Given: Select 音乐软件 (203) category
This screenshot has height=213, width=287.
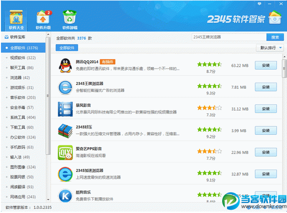Looking at the screenshot, I should click(x=23, y=98).
